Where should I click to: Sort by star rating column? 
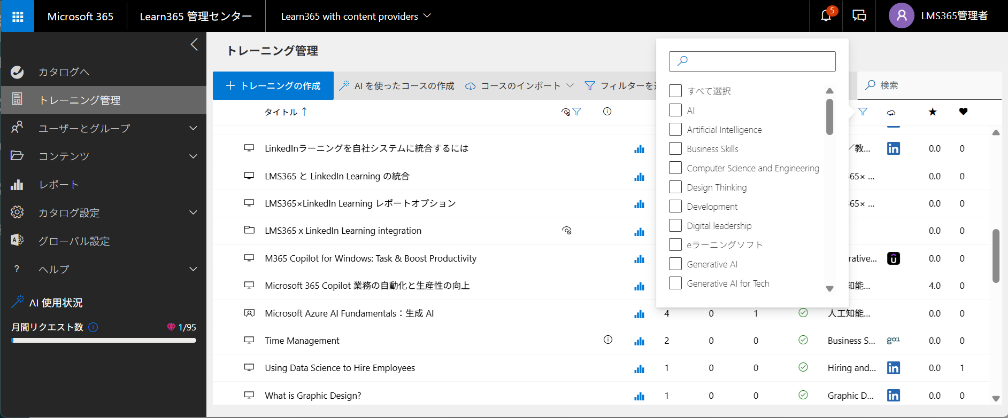(933, 112)
